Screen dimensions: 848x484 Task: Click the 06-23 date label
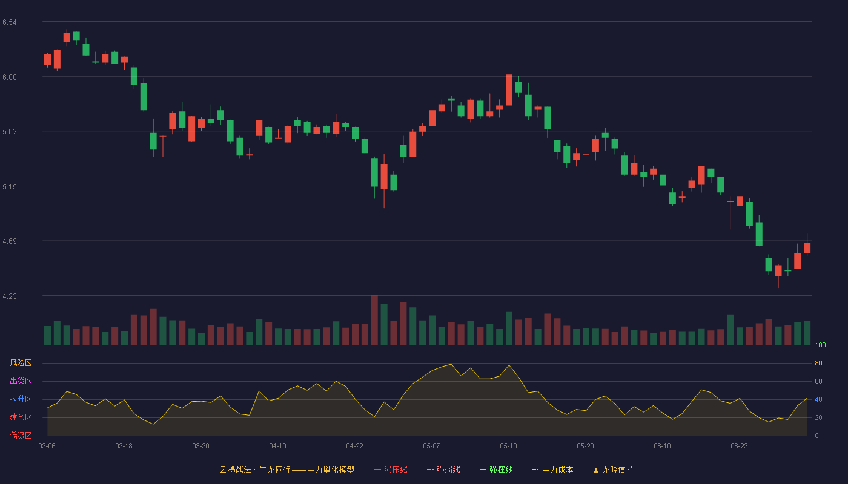(739, 446)
